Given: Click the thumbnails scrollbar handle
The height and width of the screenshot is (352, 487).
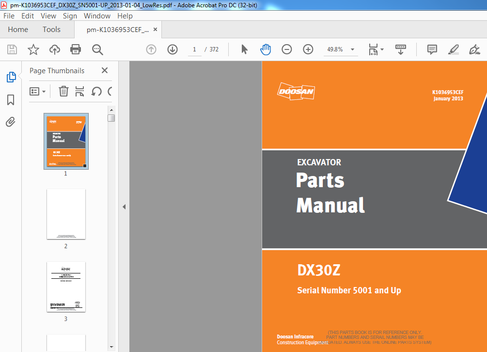Looking at the screenshot, I should click(111, 118).
